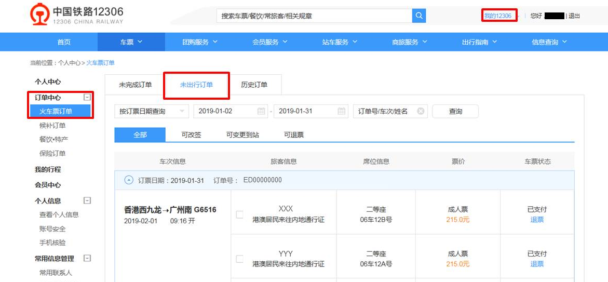Click 退票 link for seat 06车12B号

coord(537,220)
